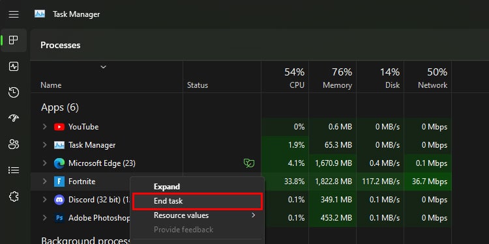Open the Details sidebar icon

pos(14,170)
